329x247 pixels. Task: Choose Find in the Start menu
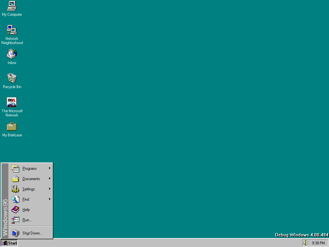[31, 199]
